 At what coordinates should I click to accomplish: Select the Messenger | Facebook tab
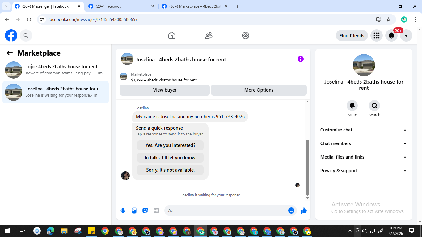coord(48,6)
